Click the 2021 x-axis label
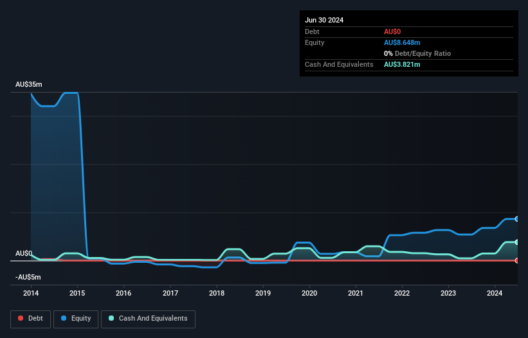Screen dimensions: 528x338 coord(356,293)
